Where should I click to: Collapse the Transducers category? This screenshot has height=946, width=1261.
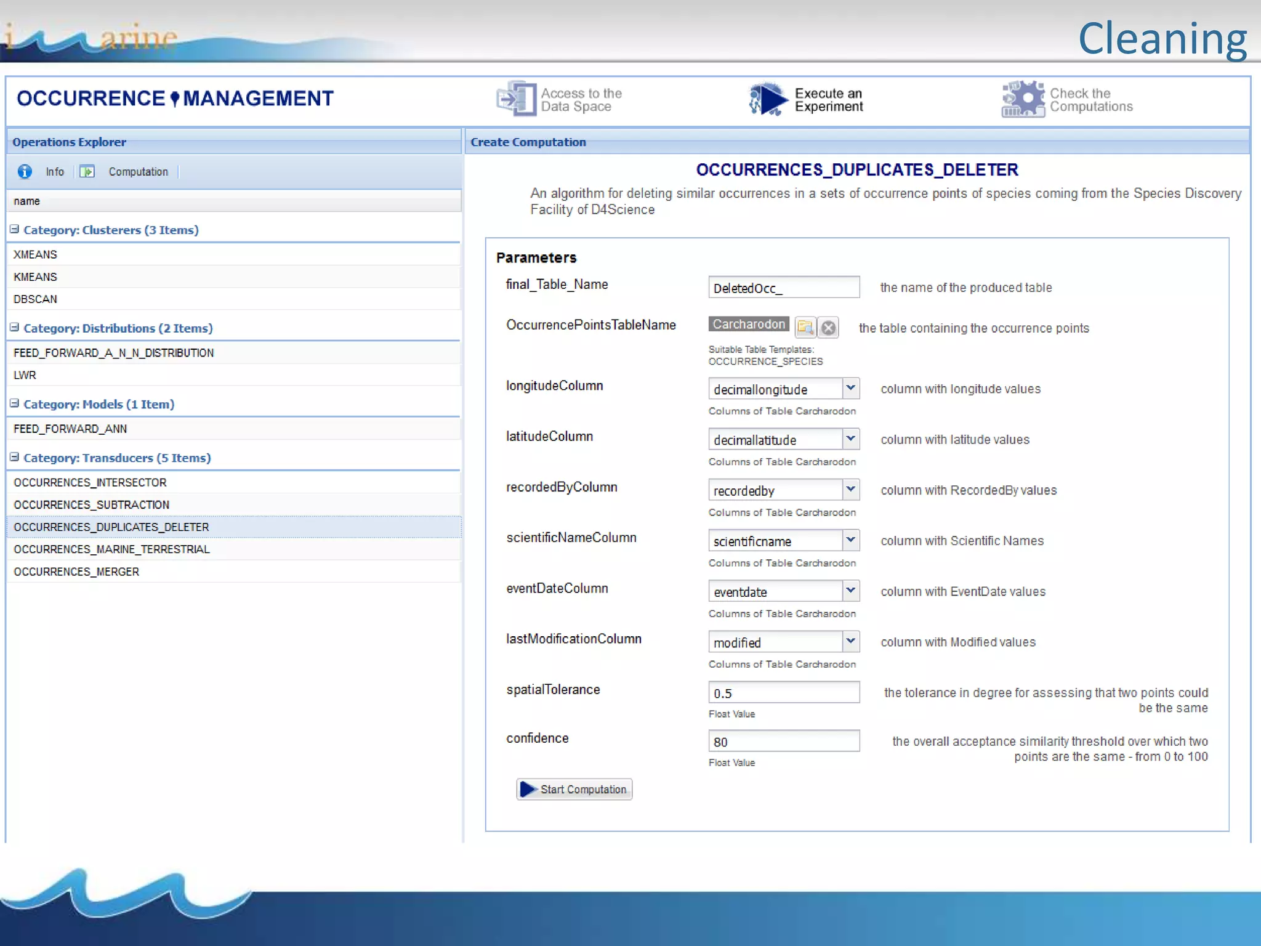(x=14, y=457)
